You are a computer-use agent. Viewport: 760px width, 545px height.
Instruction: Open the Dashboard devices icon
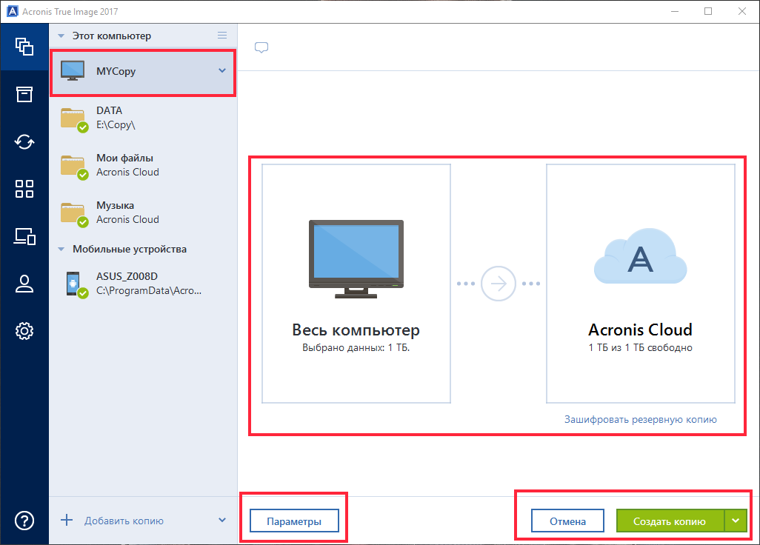tap(24, 236)
